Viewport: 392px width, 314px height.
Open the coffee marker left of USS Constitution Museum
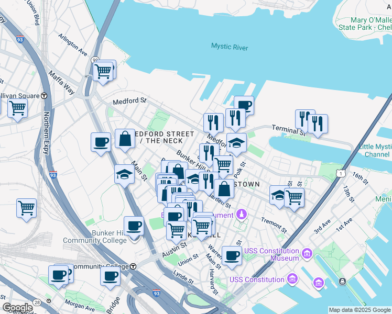(x=232, y=257)
